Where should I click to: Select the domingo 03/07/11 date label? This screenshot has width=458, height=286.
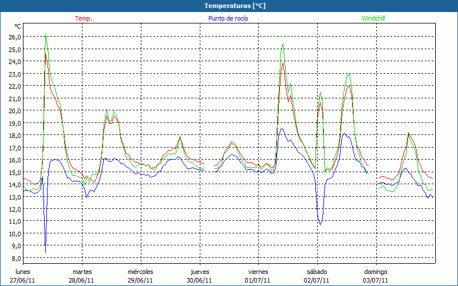(x=376, y=276)
